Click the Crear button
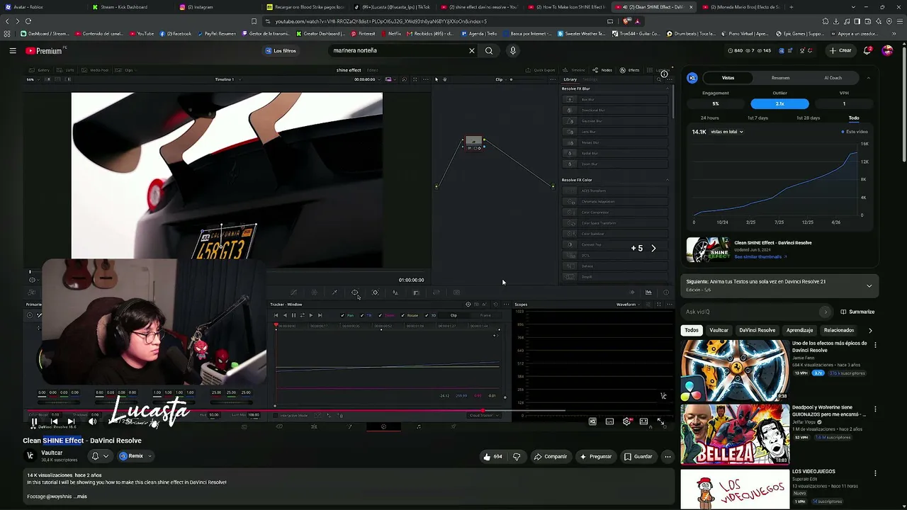The width and height of the screenshot is (907, 510). tap(840, 51)
